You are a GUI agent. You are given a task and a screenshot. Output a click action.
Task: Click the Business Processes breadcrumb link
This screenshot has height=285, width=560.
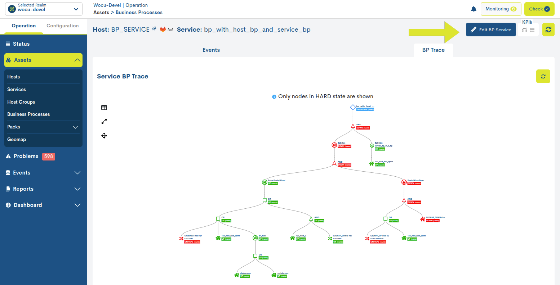click(139, 12)
